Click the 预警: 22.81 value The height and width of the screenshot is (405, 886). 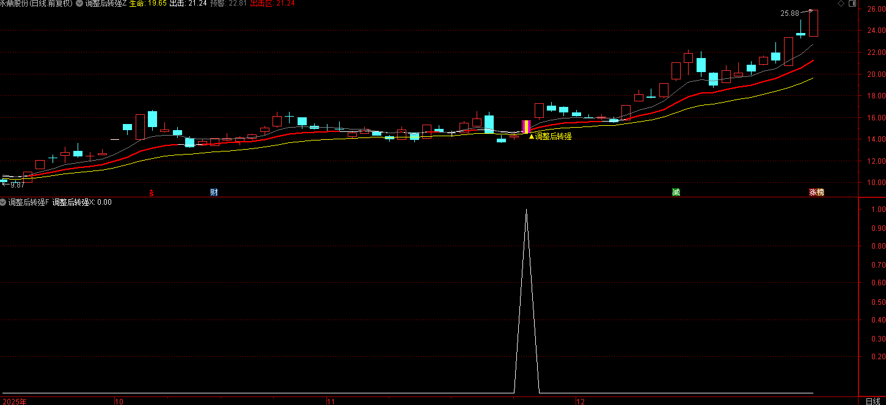pos(229,4)
